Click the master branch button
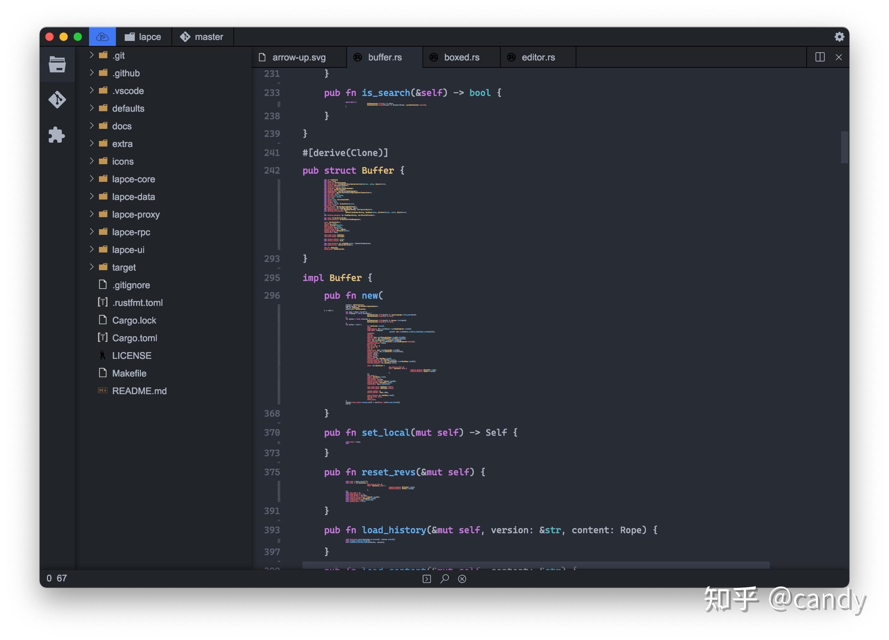Screen dimensions: 889x640 (x=202, y=37)
